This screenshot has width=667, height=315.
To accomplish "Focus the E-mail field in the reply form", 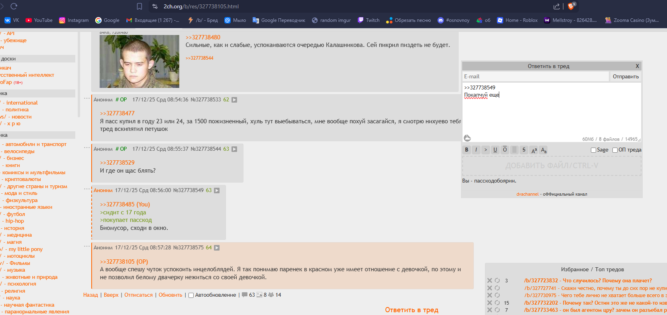I will [536, 76].
